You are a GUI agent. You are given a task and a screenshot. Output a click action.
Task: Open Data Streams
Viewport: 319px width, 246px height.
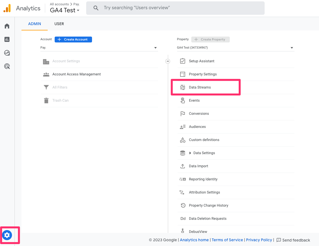[200, 87]
